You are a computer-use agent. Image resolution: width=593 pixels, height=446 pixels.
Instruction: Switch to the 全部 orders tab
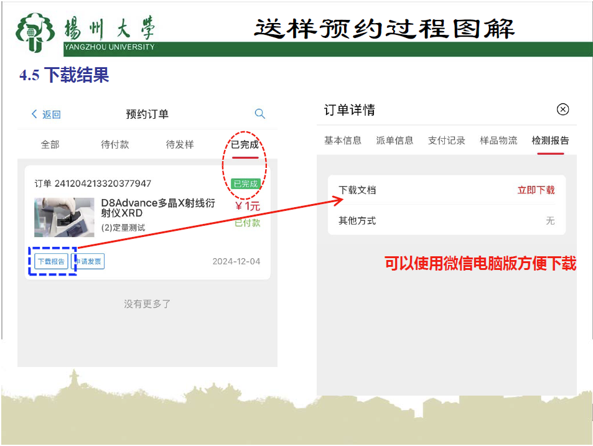50,144
